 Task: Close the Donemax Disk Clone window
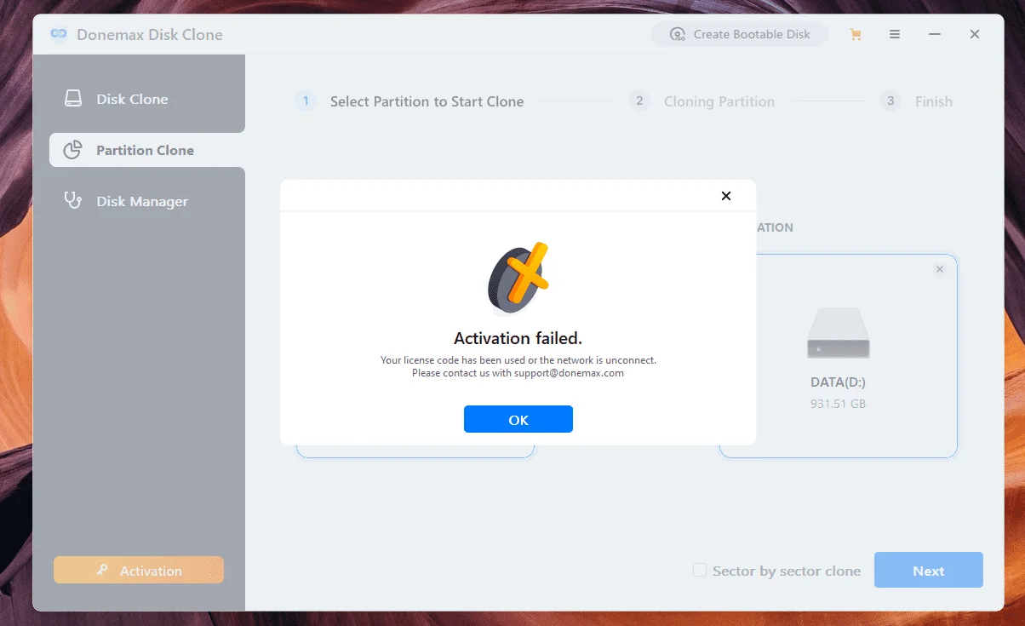[975, 34]
